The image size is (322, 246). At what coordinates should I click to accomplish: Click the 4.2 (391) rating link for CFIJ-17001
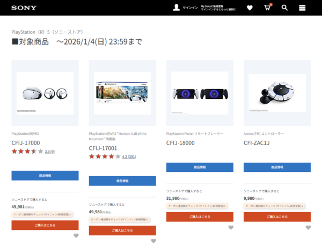[x=129, y=157]
